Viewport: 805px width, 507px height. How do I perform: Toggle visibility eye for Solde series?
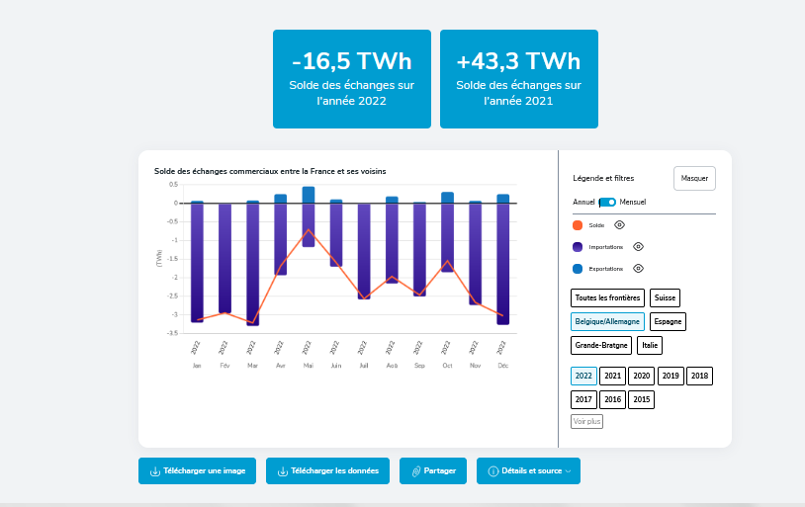620,224
